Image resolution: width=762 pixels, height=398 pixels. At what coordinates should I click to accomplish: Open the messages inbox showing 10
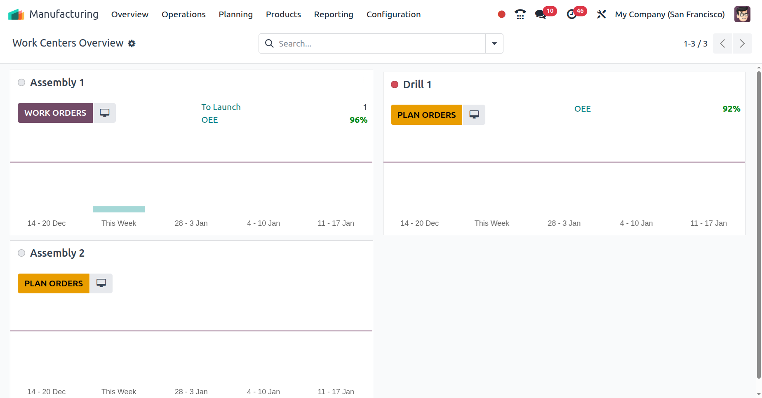pos(540,14)
